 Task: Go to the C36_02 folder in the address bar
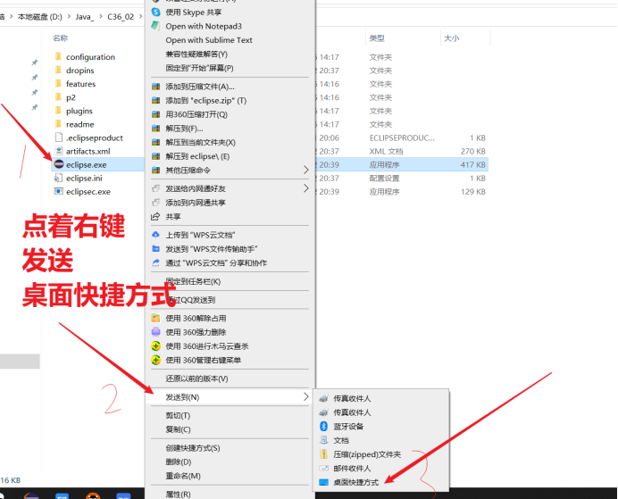[x=121, y=17]
